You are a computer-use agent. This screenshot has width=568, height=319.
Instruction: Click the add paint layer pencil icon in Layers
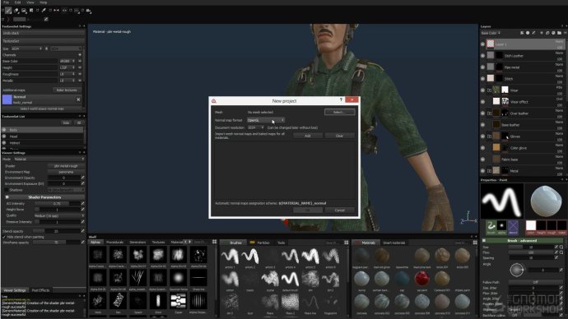pyautogui.click(x=533, y=33)
